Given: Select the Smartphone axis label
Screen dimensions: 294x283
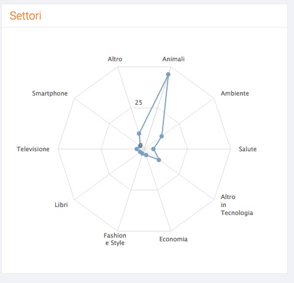Looking at the screenshot, I should 50,93.
